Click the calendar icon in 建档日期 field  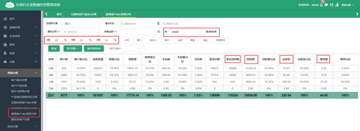click(x=65, y=32)
